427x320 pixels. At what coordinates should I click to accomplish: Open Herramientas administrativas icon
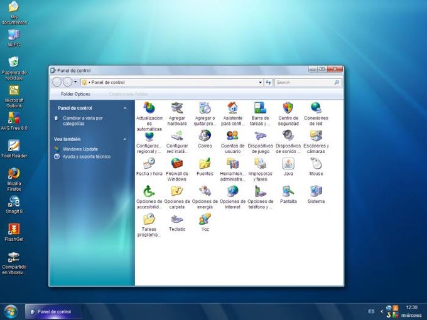click(232, 164)
